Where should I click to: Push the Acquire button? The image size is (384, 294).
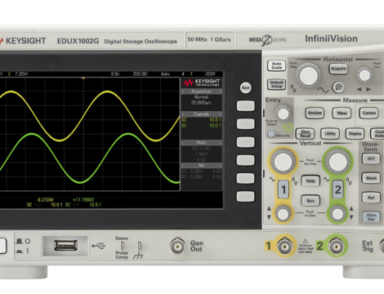338,69
